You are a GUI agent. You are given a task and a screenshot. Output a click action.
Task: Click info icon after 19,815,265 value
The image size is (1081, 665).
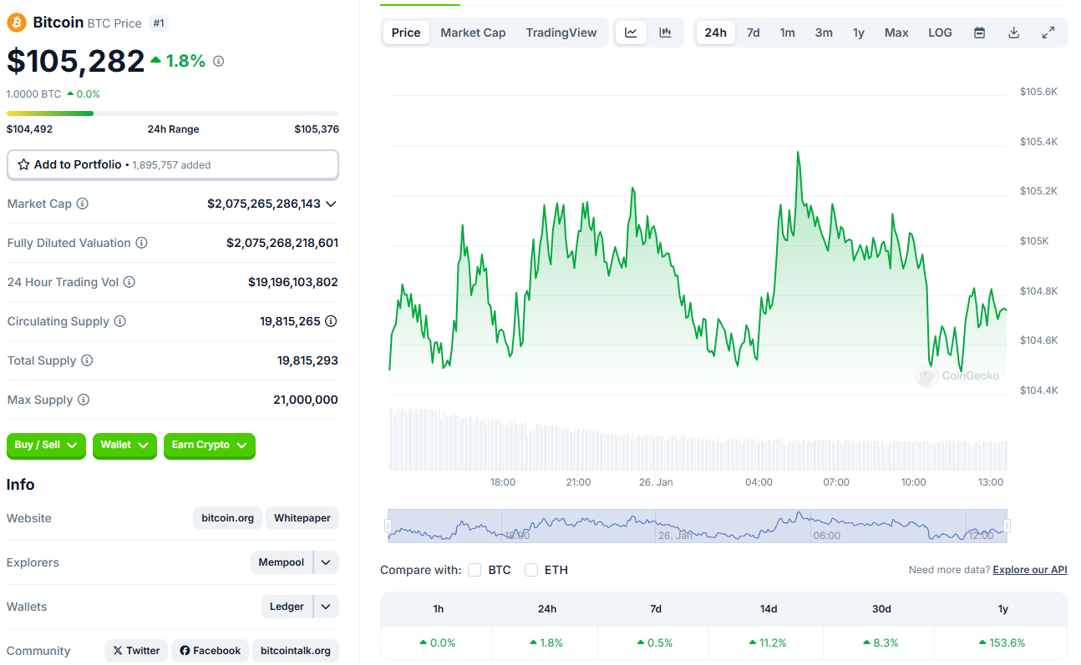(x=331, y=321)
